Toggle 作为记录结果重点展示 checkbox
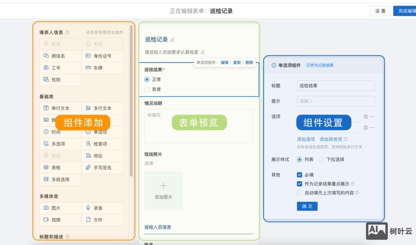The height and width of the screenshot is (245, 416). click(300, 184)
